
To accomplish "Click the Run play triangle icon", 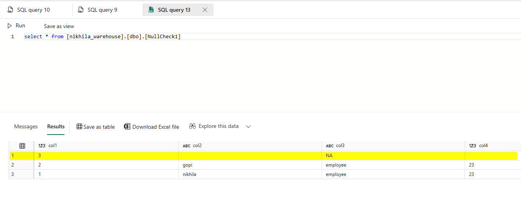I will (x=10, y=26).
